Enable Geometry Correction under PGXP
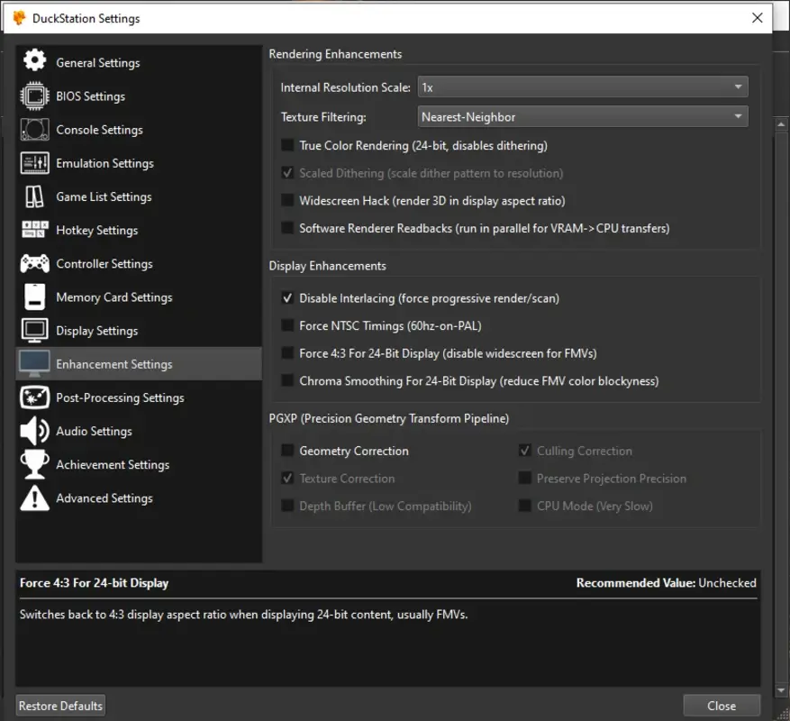The height and width of the screenshot is (721, 790). [x=289, y=451]
